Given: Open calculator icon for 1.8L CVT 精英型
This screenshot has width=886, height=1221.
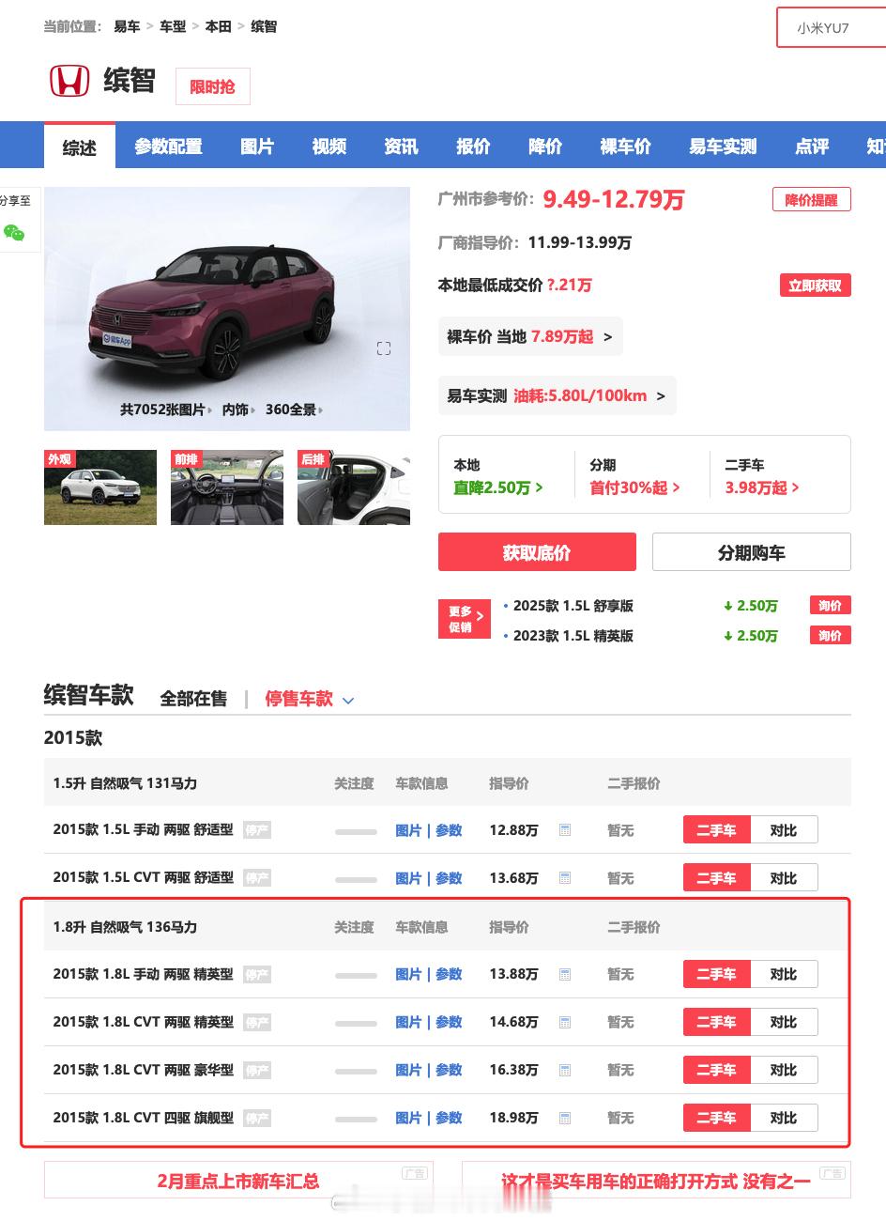Looking at the screenshot, I should point(565,1023).
